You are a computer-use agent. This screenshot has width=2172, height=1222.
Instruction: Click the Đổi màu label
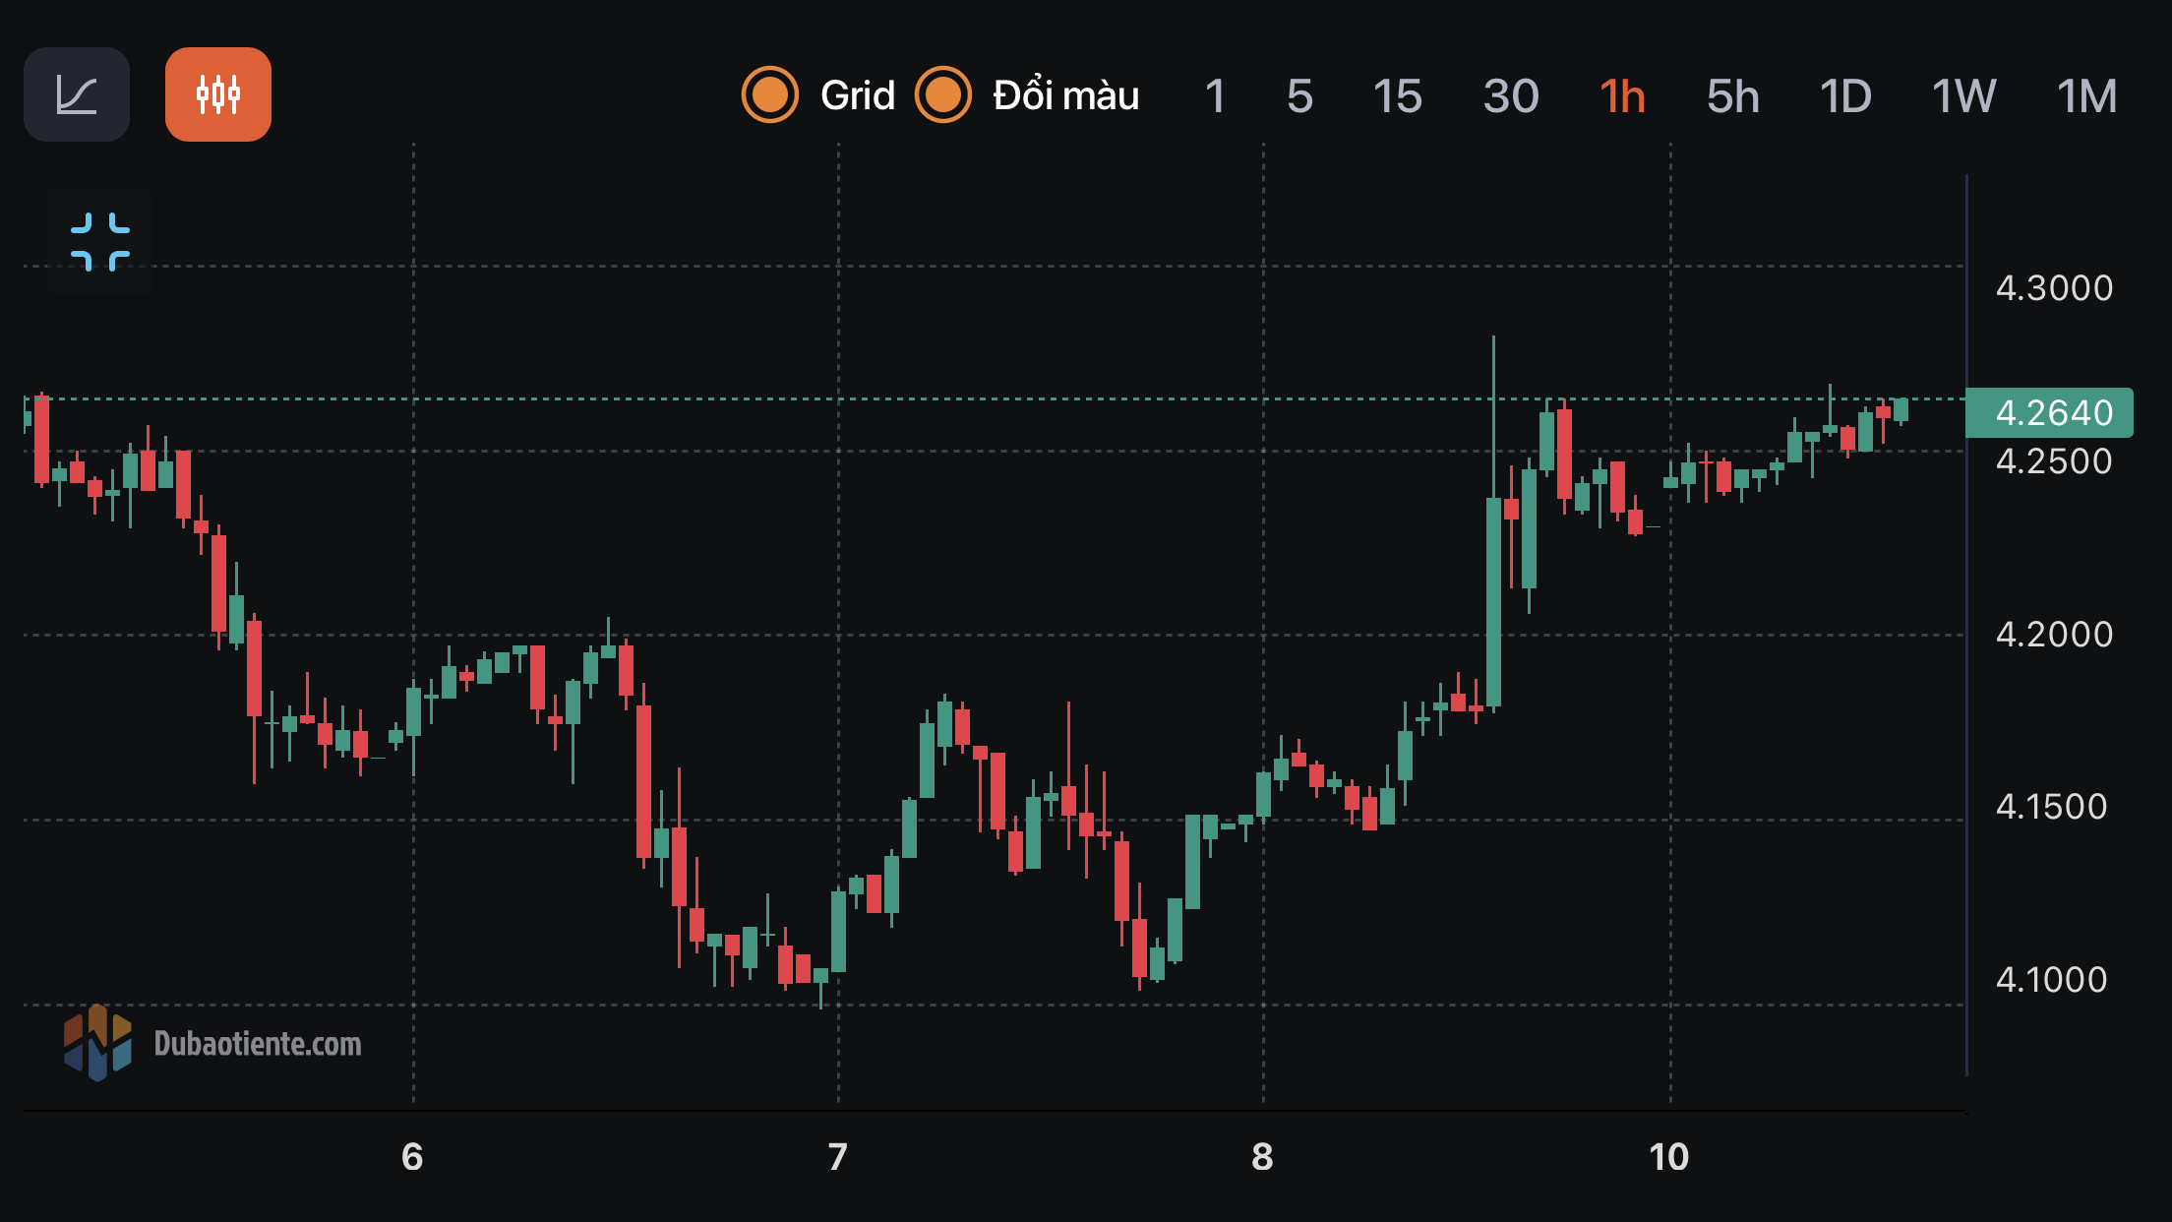coord(1065,95)
